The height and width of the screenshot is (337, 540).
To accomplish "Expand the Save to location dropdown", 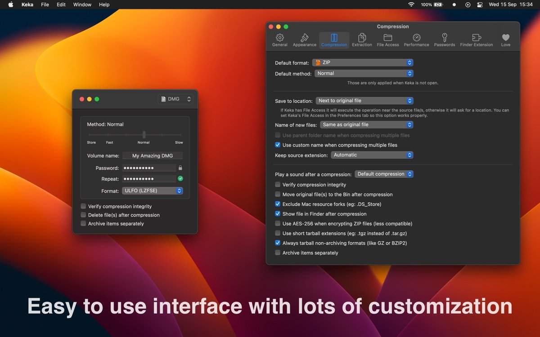I will point(364,101).
